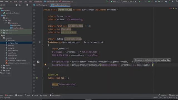Open the SDK Manager icon in the toolbar
The width and height of the screenshot is (178, 100).
pyautogui.click(x=173, y=1)
